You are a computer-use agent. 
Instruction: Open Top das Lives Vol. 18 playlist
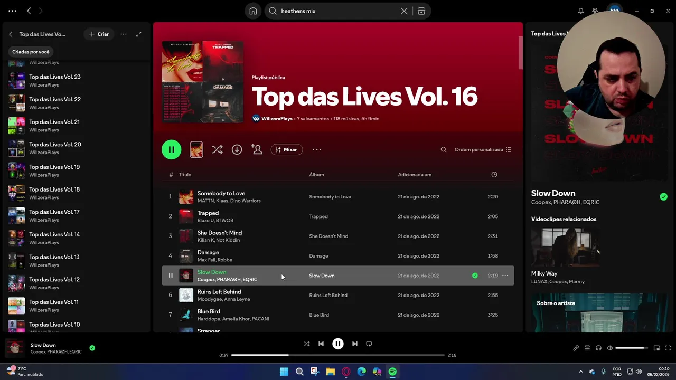pos(77,193)
